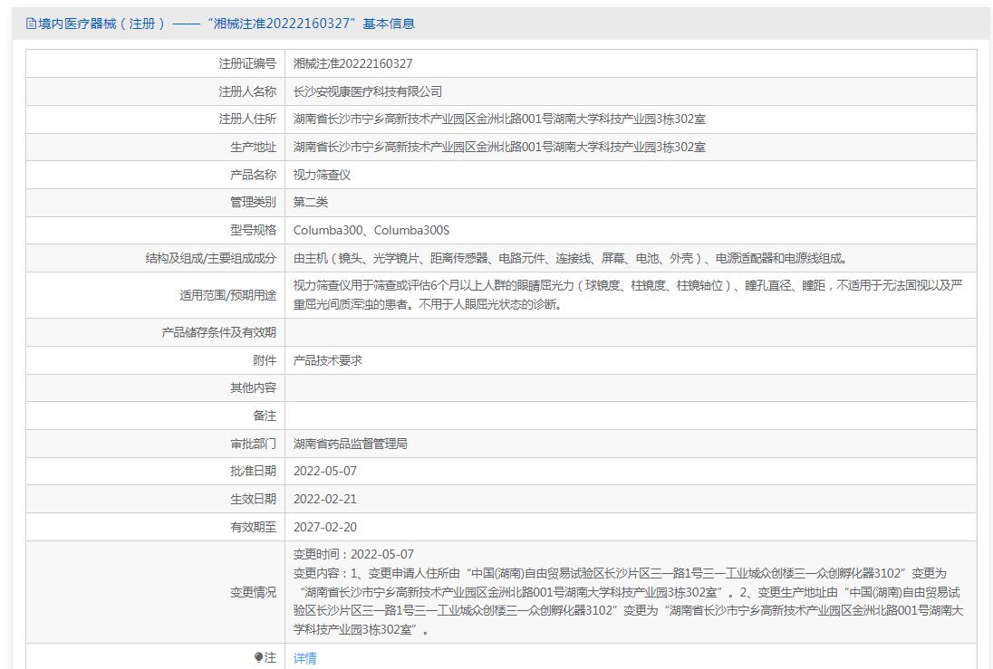Select registration number 湘械注准20222160327 in table
The image size is (993, 669).
[x=352, y=63]
